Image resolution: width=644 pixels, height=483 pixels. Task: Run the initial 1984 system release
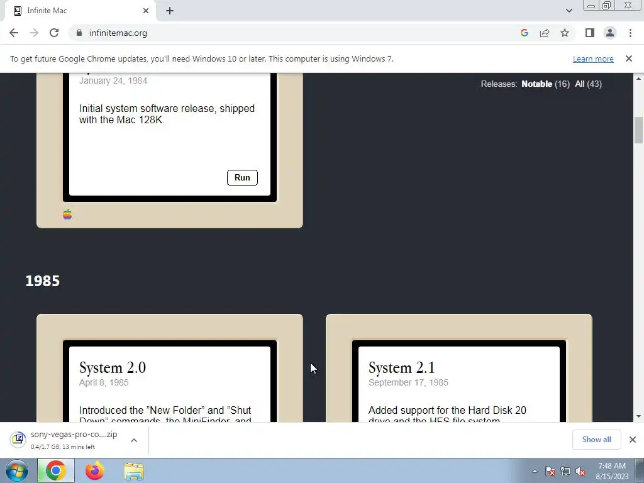(242, 177)
